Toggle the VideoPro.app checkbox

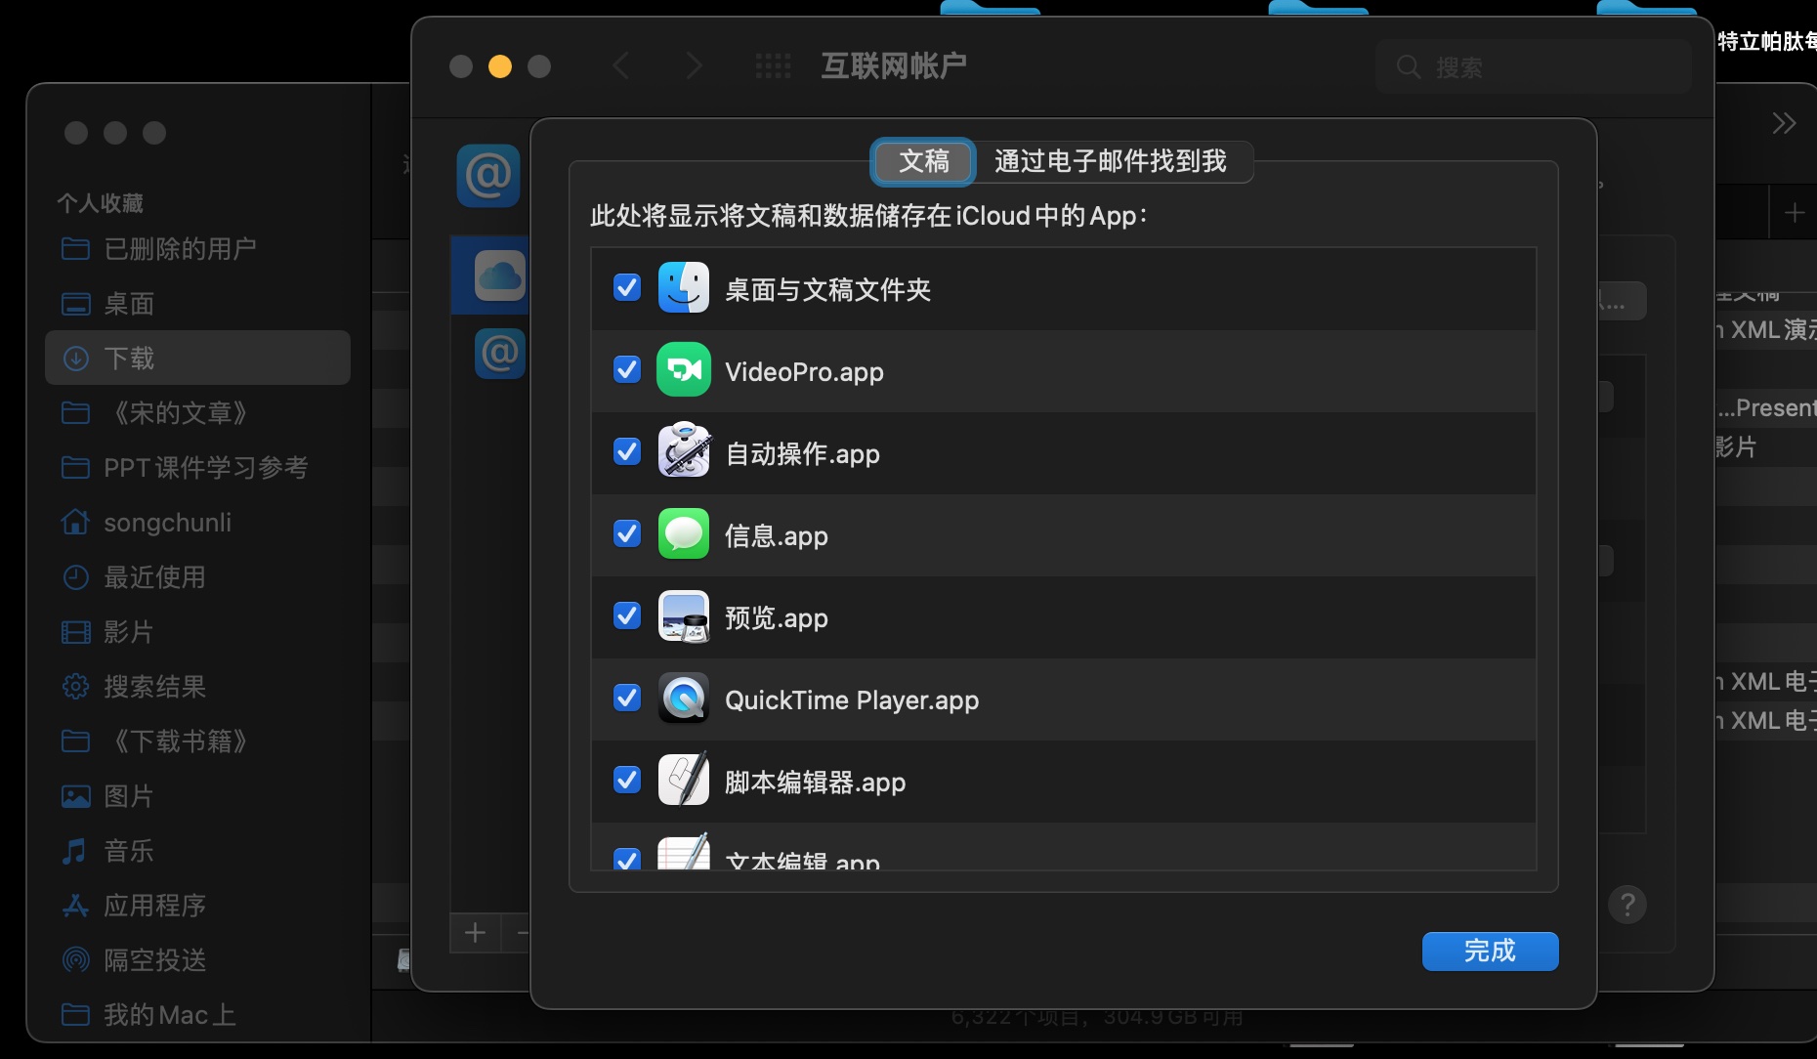[x=627, y=370]
